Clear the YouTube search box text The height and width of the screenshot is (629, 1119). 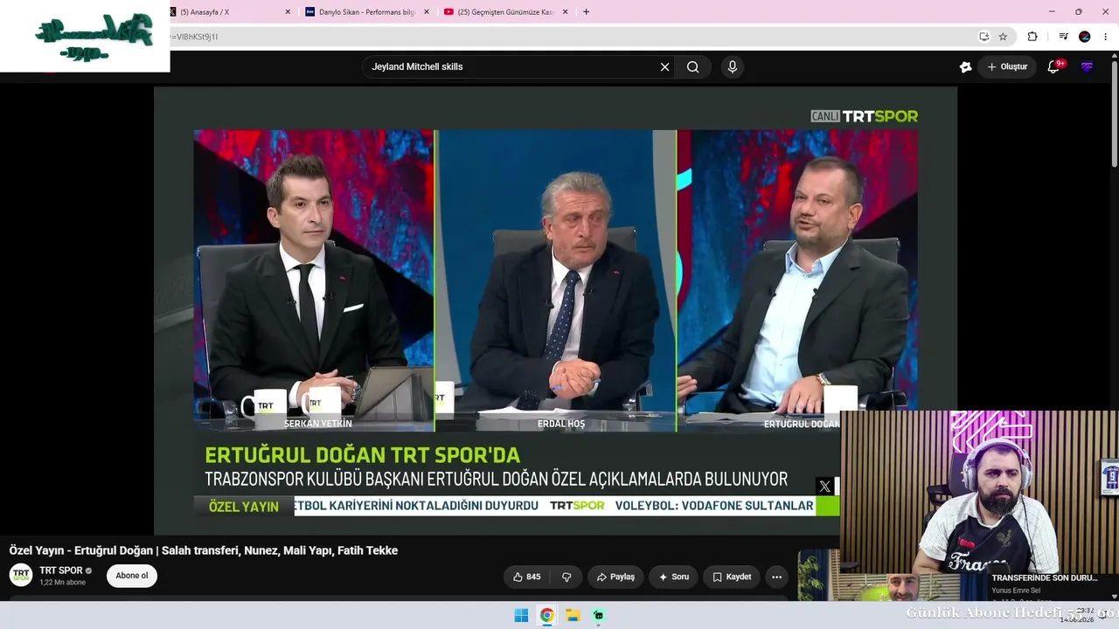click(x=664, y=67)
